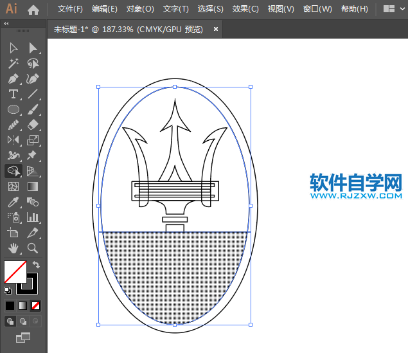Activate the Artboard tool
408x353 pixels.
coord(13,233)
